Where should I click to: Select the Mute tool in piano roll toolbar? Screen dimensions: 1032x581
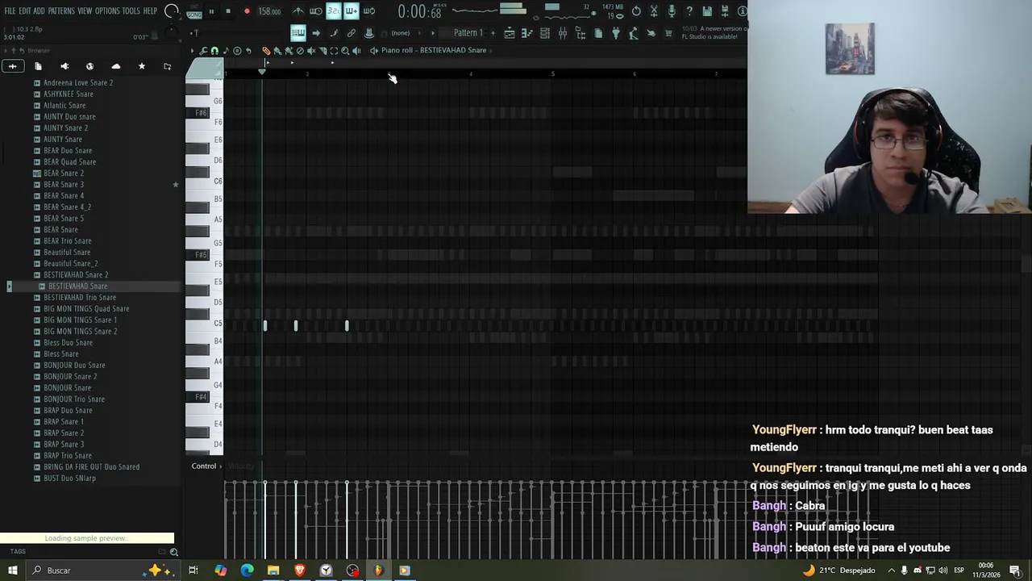311,50
